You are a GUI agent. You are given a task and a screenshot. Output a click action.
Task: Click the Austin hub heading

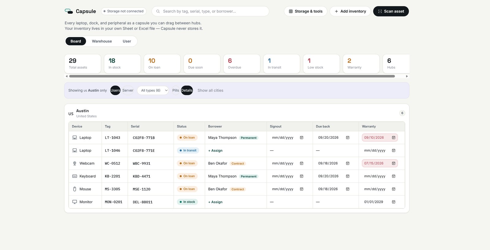click(82, 111)
